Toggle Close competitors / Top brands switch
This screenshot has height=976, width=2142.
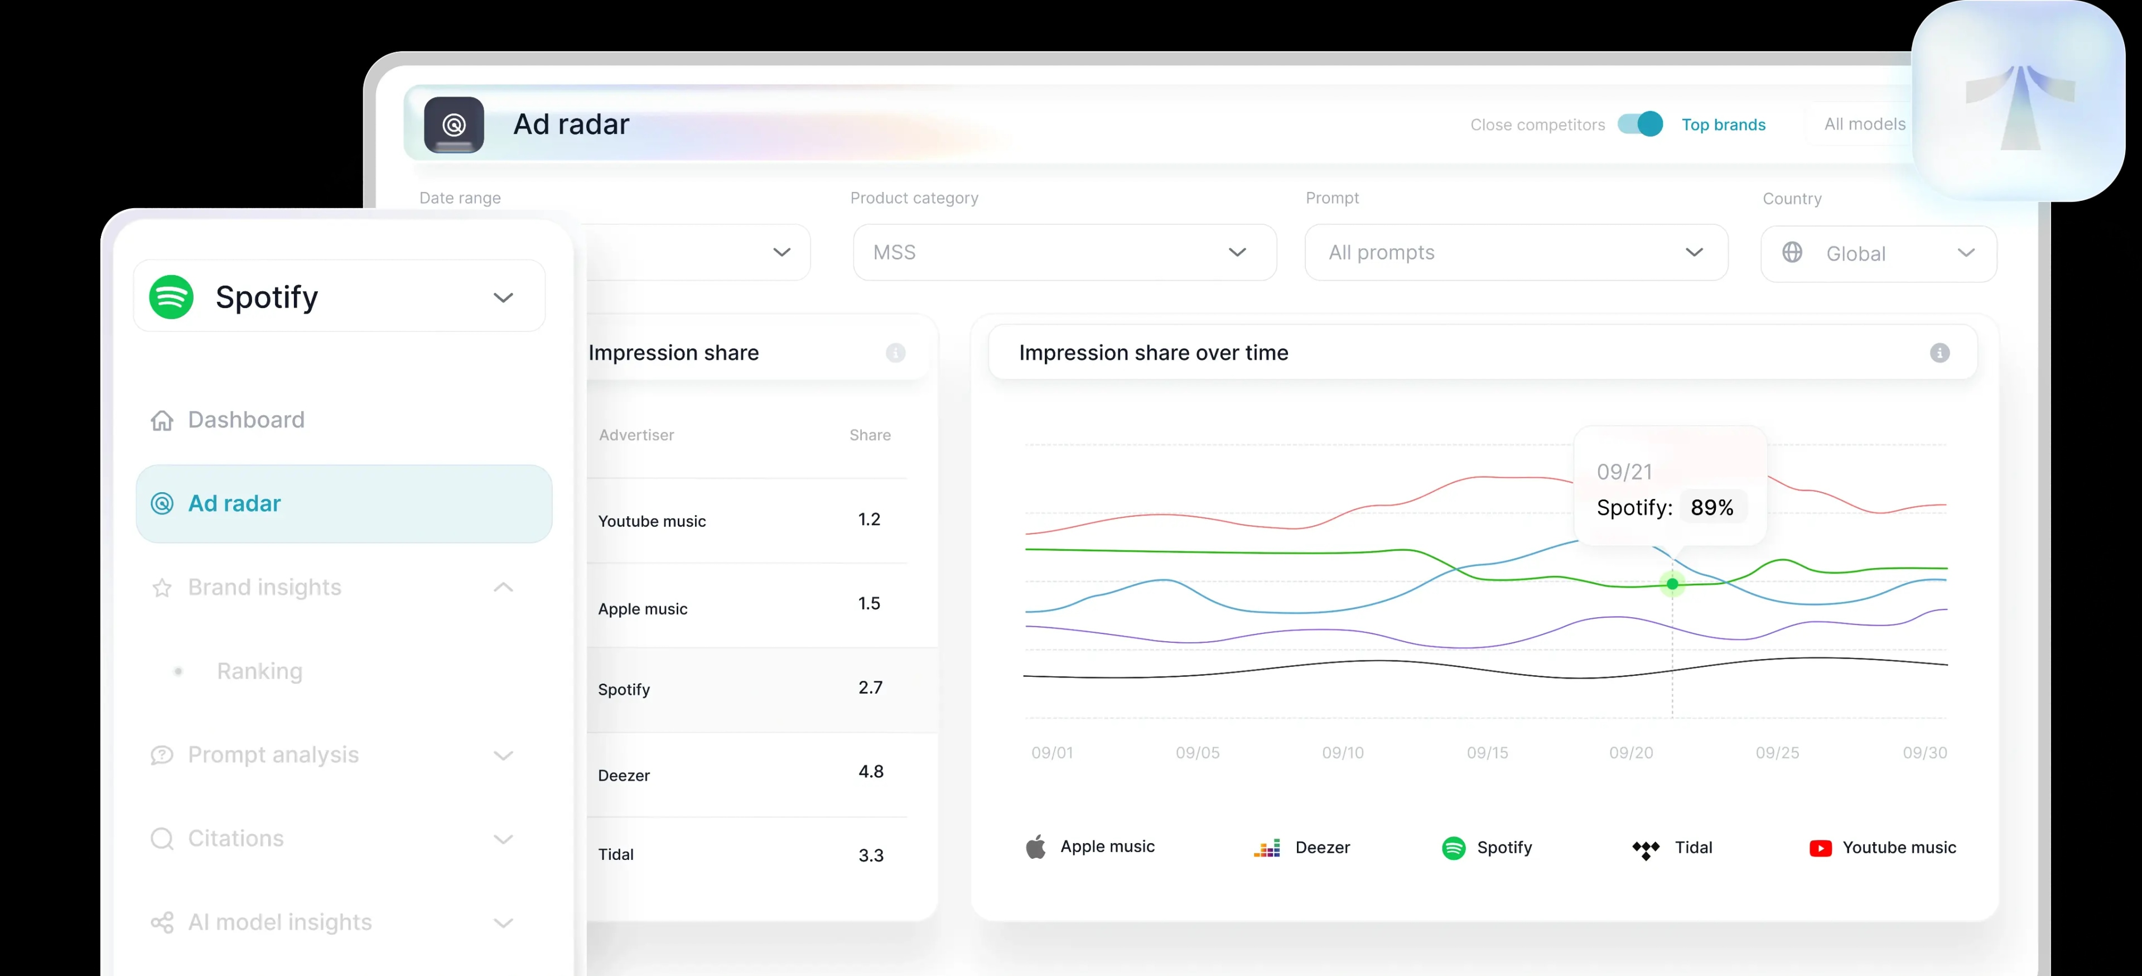(1640, 124)
